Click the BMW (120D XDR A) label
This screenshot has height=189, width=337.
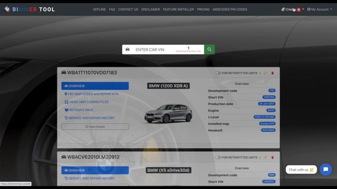tap(168, 86)
